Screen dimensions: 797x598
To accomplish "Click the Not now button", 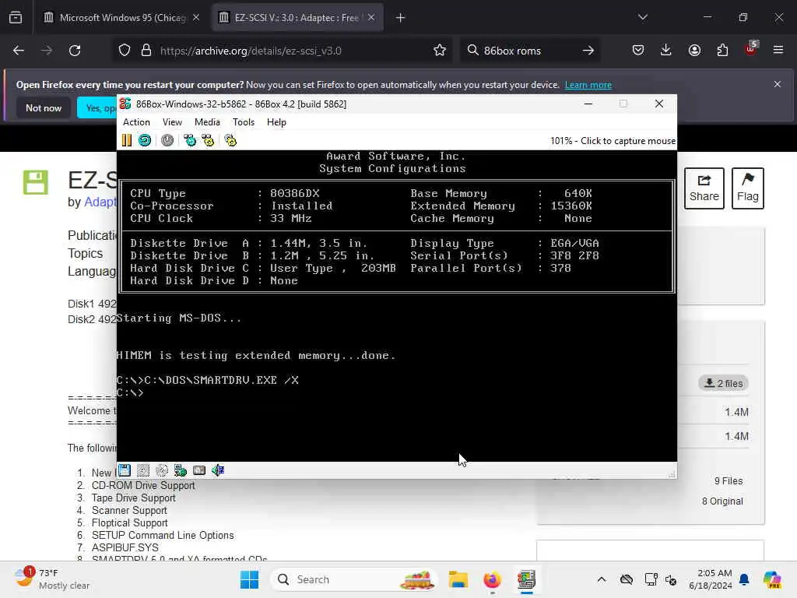I will [44, 108].
